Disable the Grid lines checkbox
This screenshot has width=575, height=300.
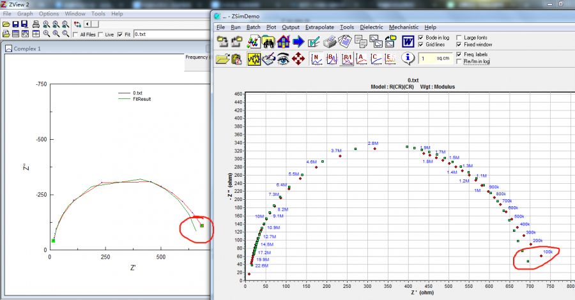[x=421, y=45]
